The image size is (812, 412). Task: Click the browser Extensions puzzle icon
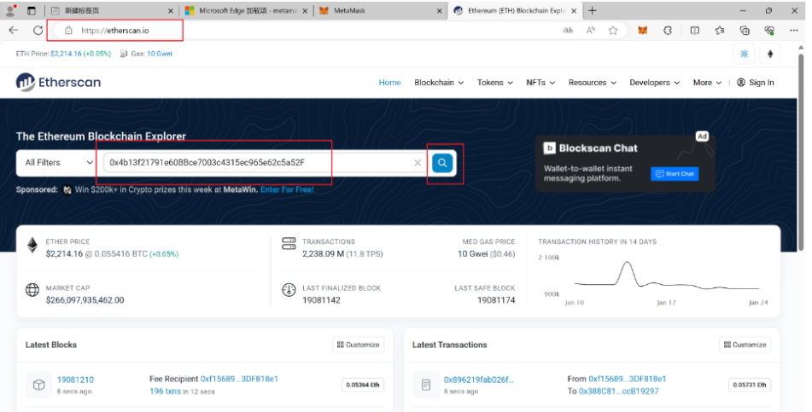click(668, 31)
